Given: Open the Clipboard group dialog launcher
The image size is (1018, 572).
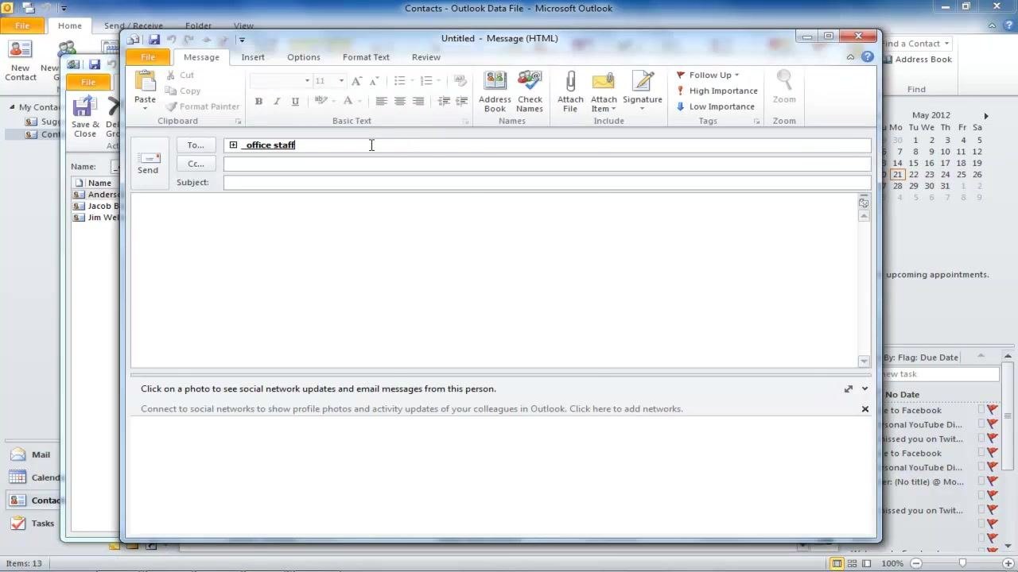Looking at the screenshot, I should tap(238, 122).
